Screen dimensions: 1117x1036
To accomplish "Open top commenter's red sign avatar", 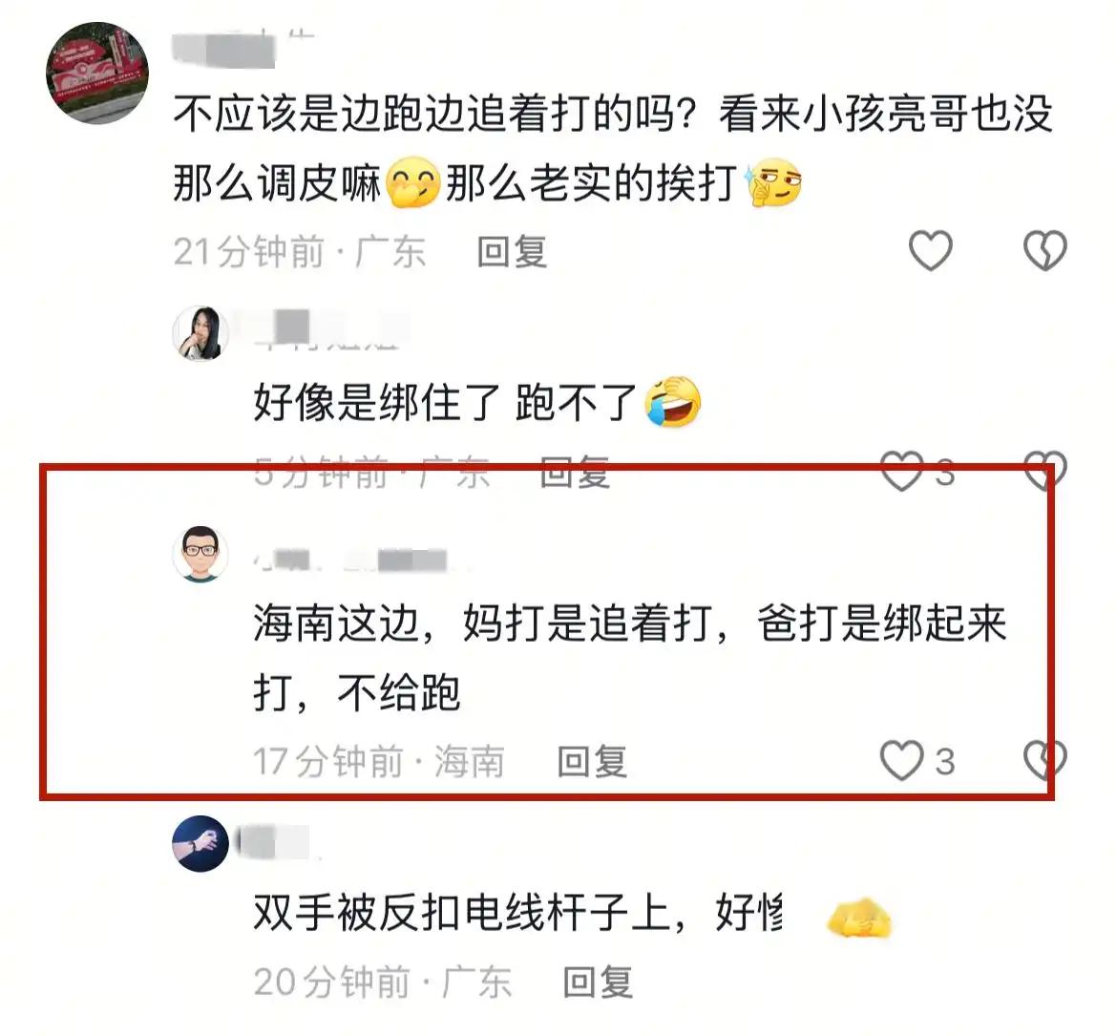I will 97,73.
